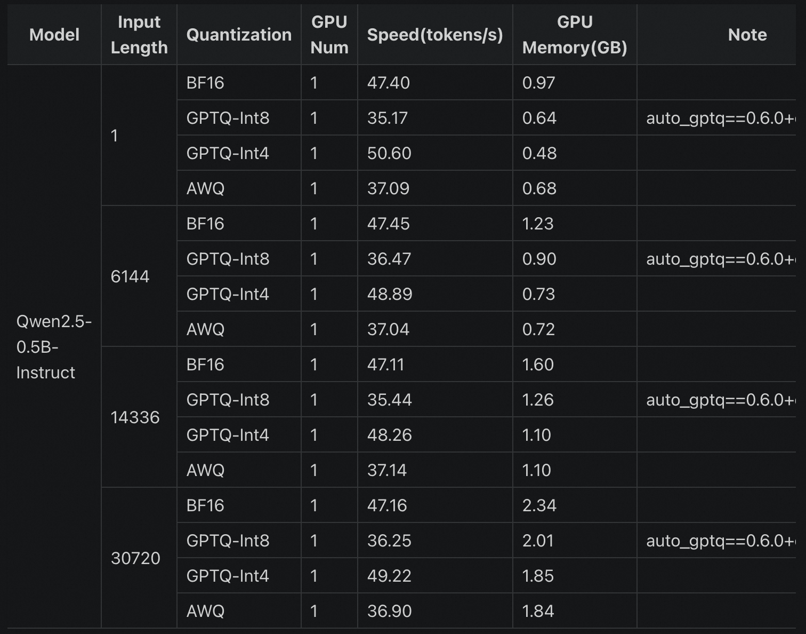Viewport: 806px width, 634px height.
Task: Select the speed value 47.11
Action: (386, 364)
